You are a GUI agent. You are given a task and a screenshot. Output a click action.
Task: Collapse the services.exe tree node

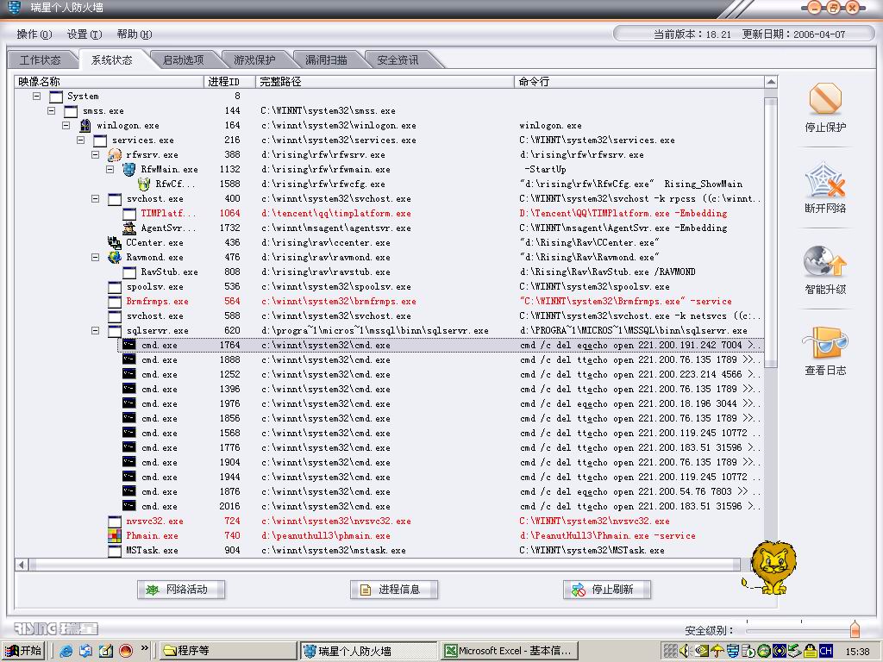tap(80, 141)
